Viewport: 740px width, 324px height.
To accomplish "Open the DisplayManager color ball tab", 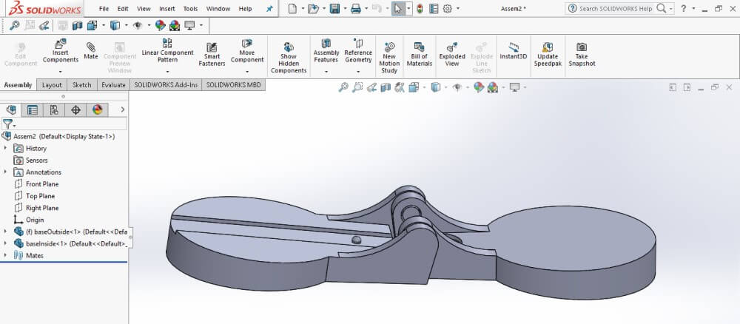I will click(97, 110).
